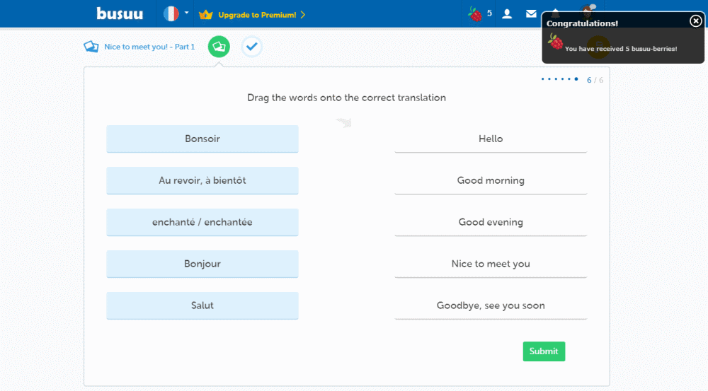708x391 pixels.
Task: Click the Nice to meet you slot
Action: point(491,264)
